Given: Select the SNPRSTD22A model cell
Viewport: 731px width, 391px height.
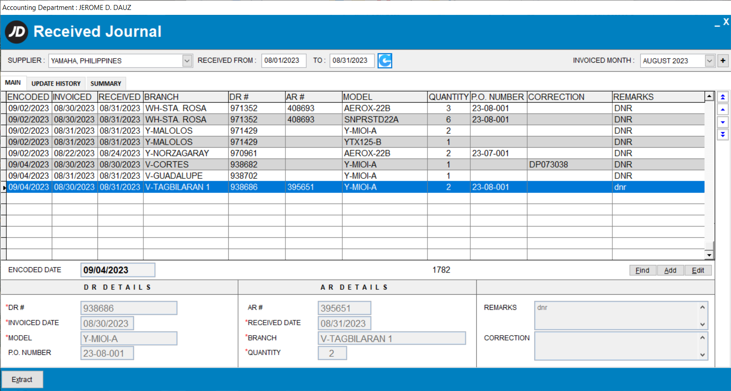Looking at the screenshot, I should [x=385, y=119].
